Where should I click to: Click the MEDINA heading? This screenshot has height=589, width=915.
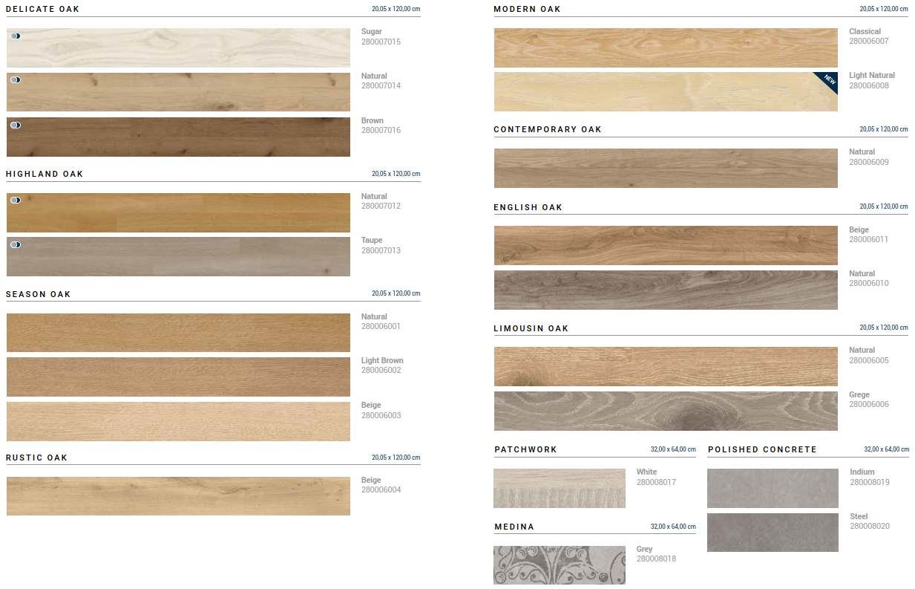point(514,527)
